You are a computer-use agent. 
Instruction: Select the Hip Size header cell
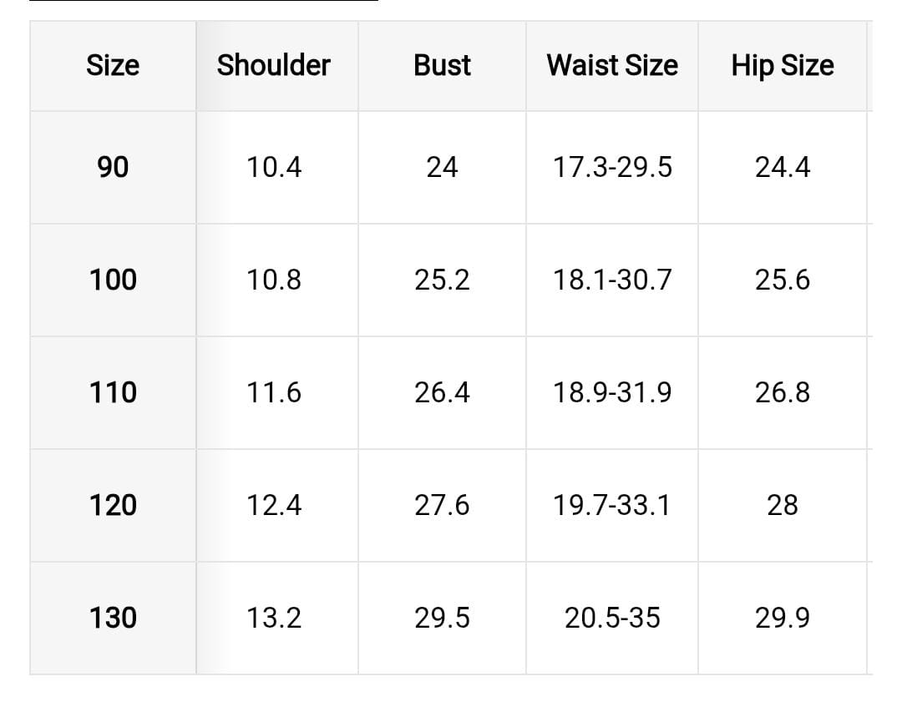pos(783,66)
